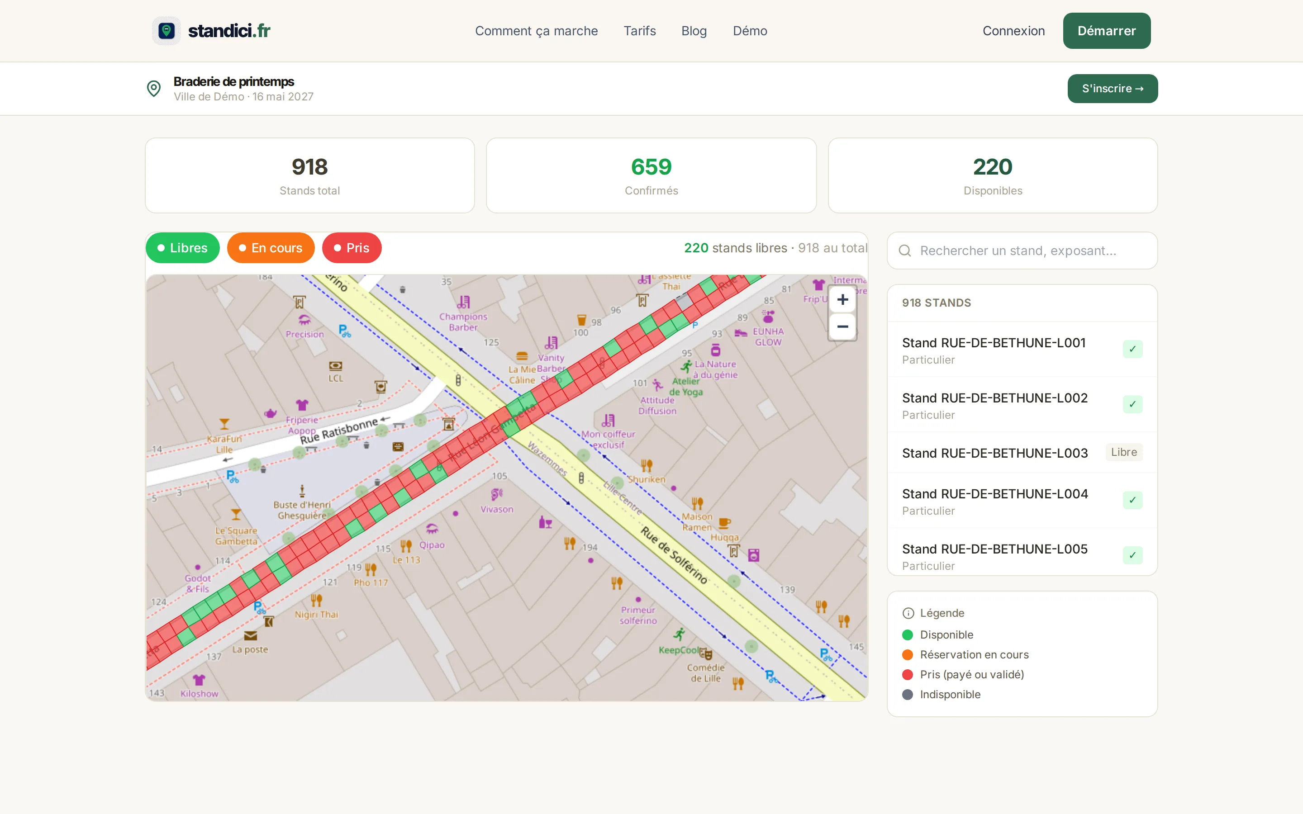The image size is (1303, 814).
Task: Click the info icon next to Légende
Action: (x=908, y=613)
